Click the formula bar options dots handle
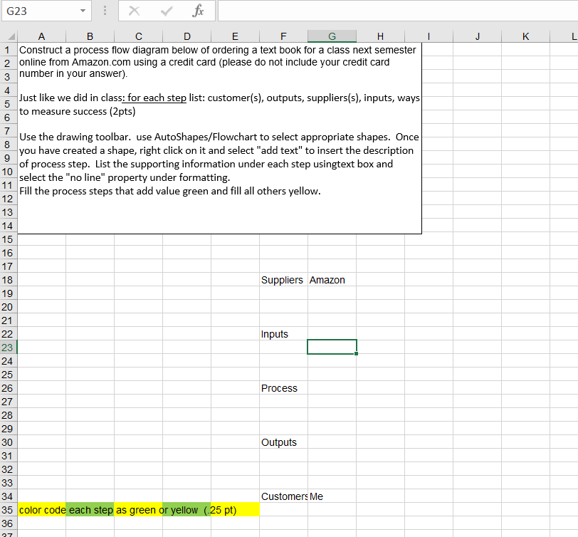This screenshot has height=537, width=578. point(105,11)
